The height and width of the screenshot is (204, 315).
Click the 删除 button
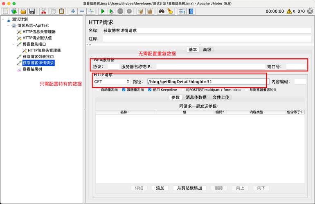tap(219, 188)
